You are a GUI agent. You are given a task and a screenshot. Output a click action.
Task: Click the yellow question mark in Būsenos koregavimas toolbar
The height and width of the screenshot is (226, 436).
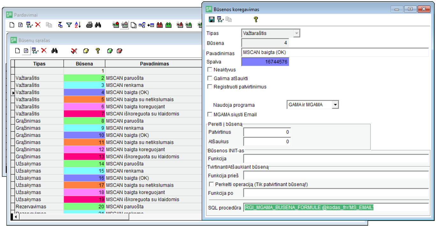[256, 20]
